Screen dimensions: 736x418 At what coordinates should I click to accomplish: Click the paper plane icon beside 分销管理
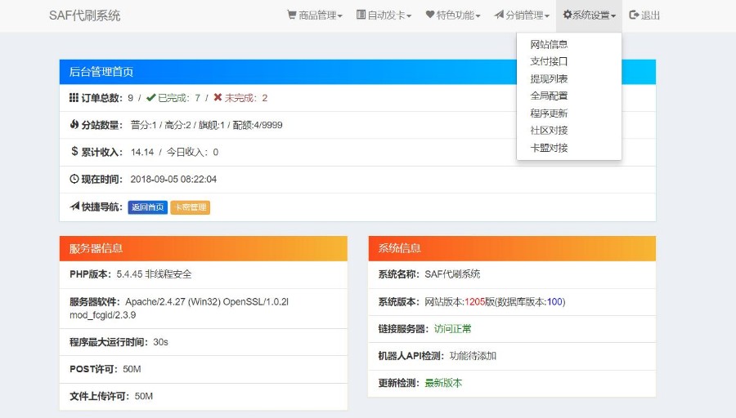pos(499,15)
